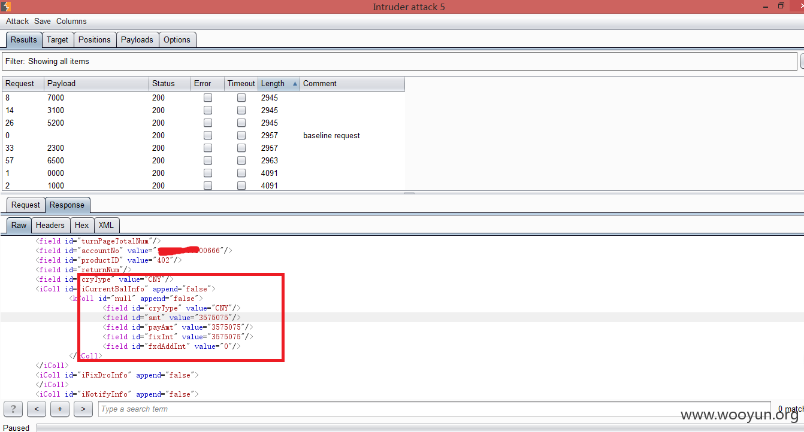Select the Raw view tab
The image size is (804, 432).
(19, 226)
